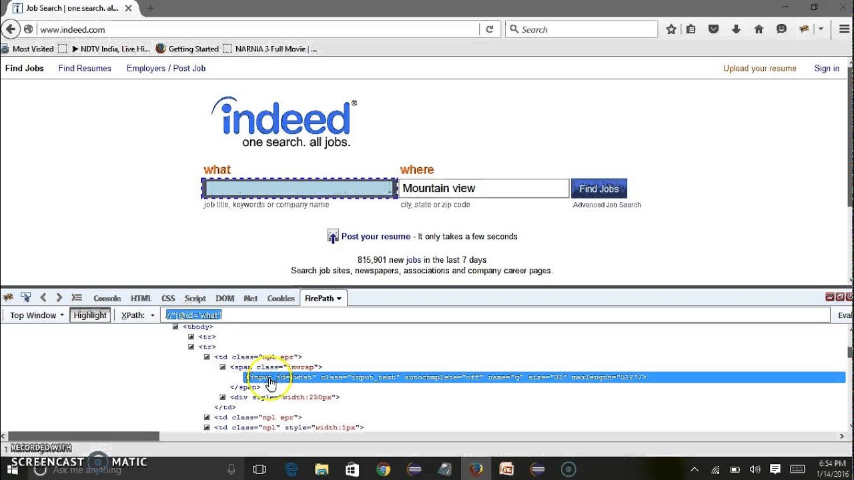854x480 pixels.
Task: Launch Microsoft Edge from taskbar
Action: (292, 469)
